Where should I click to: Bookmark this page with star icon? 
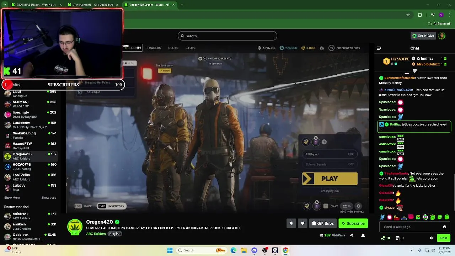pos(408,15)
